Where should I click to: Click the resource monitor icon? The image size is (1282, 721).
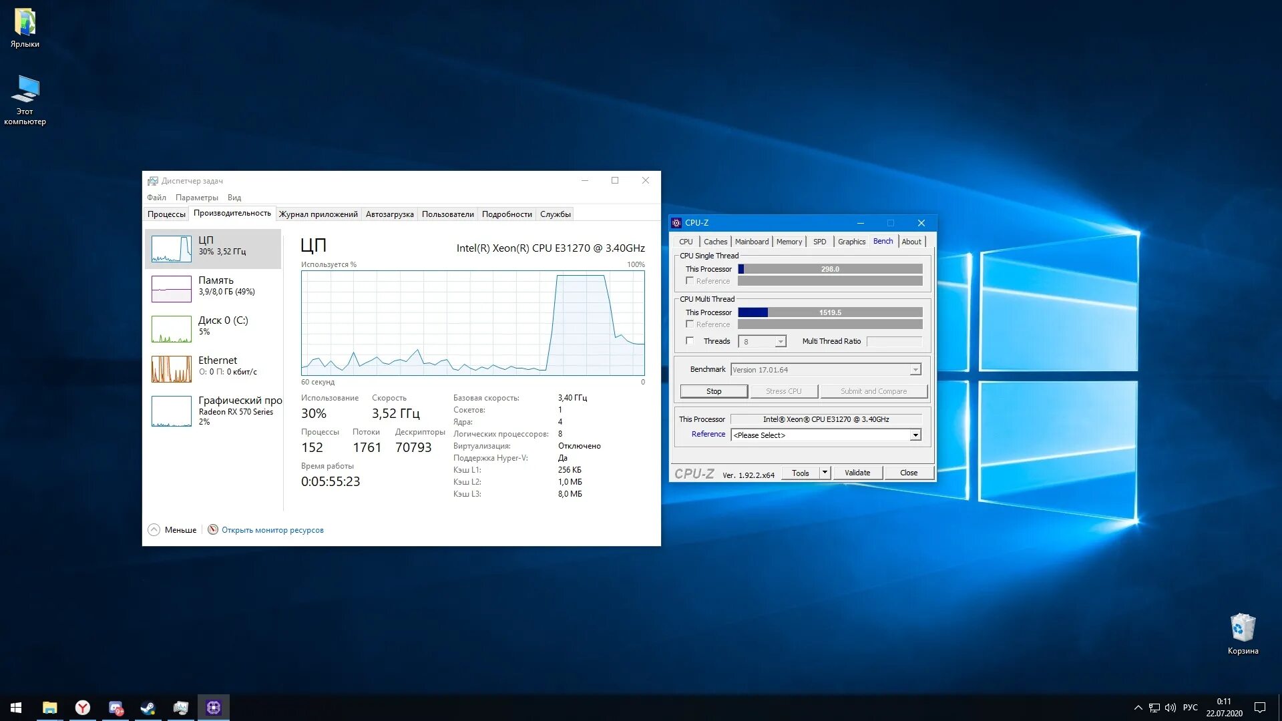tap(213, 529)
